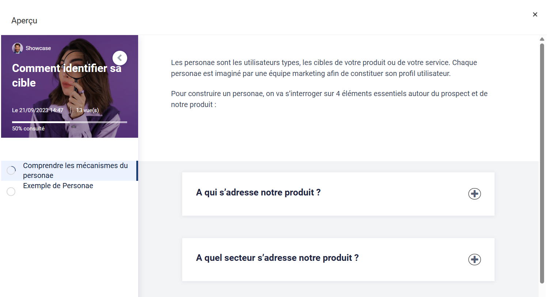Open 'Comprendre les mécanismes du personae' chapter
Image resolution: width=547 pixels, height=297 pixels.
click(75, 170)
